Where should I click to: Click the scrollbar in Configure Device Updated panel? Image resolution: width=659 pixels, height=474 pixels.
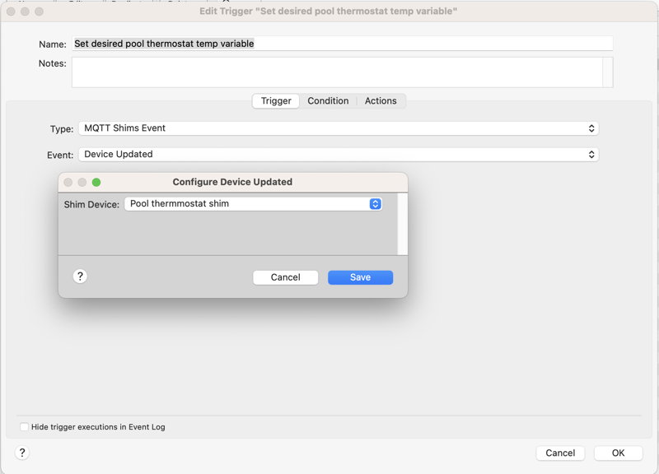click(402, 224)
